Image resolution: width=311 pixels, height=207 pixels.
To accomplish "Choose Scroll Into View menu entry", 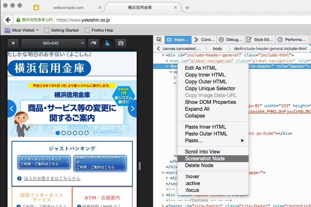I will pyautogui.click(x=213, y=152).
